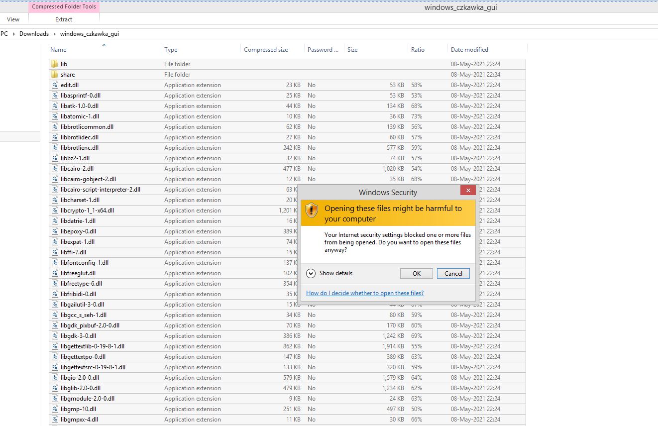This screenshot has width=658, height=426.
Task: Select libfreetype-6.dll file name
Action: coord(81,284)
